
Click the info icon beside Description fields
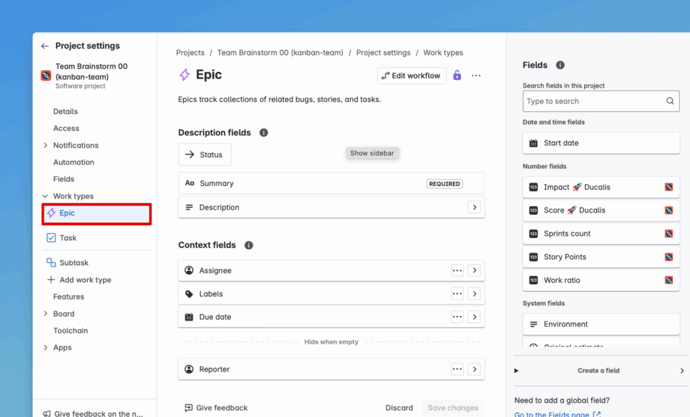point(263,133)
